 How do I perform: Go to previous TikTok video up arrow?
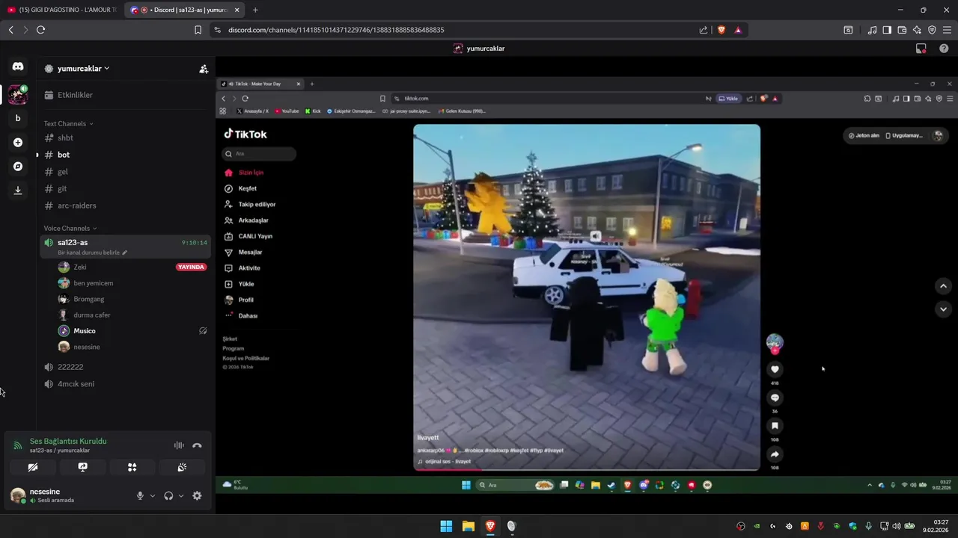[943, 286]
